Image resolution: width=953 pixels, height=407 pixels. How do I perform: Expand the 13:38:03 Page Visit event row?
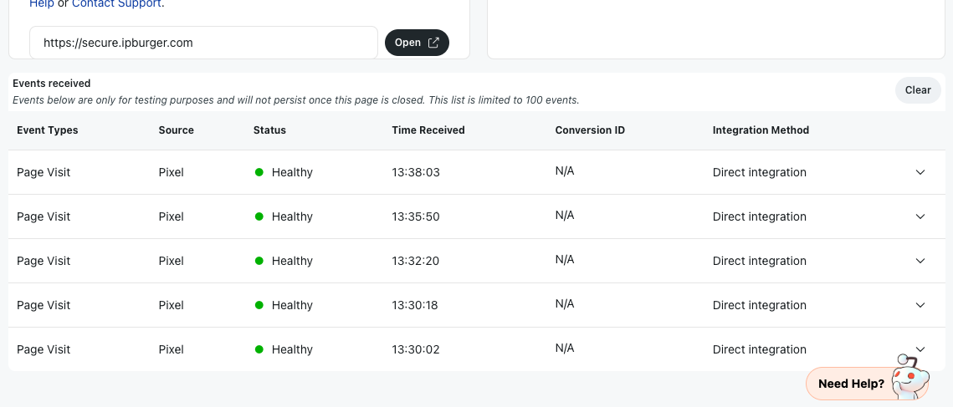[920, 172]
